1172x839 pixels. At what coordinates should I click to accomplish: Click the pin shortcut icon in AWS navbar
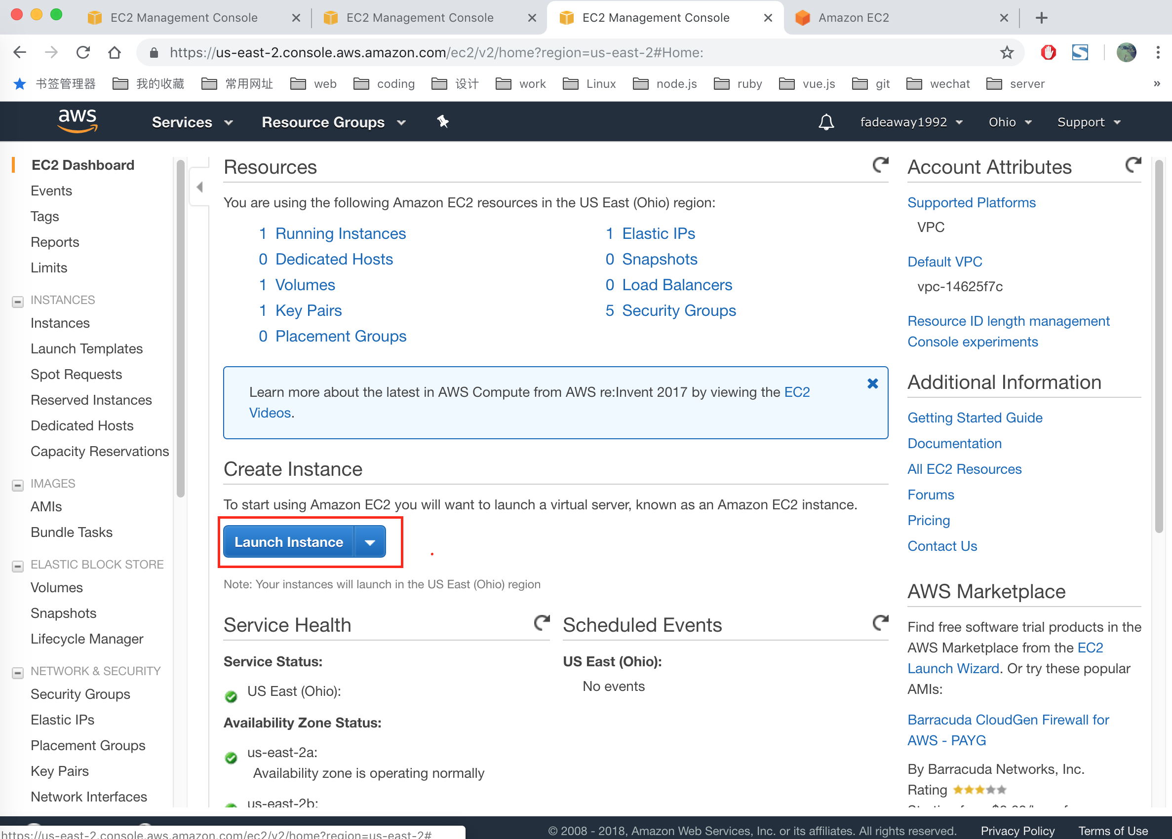(442, 122)
